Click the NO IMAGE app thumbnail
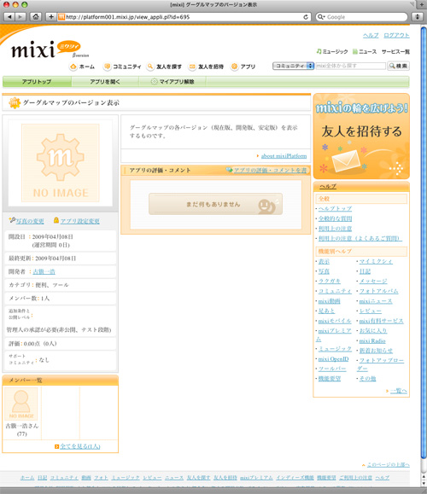427x494 pixels. [61, 163]
